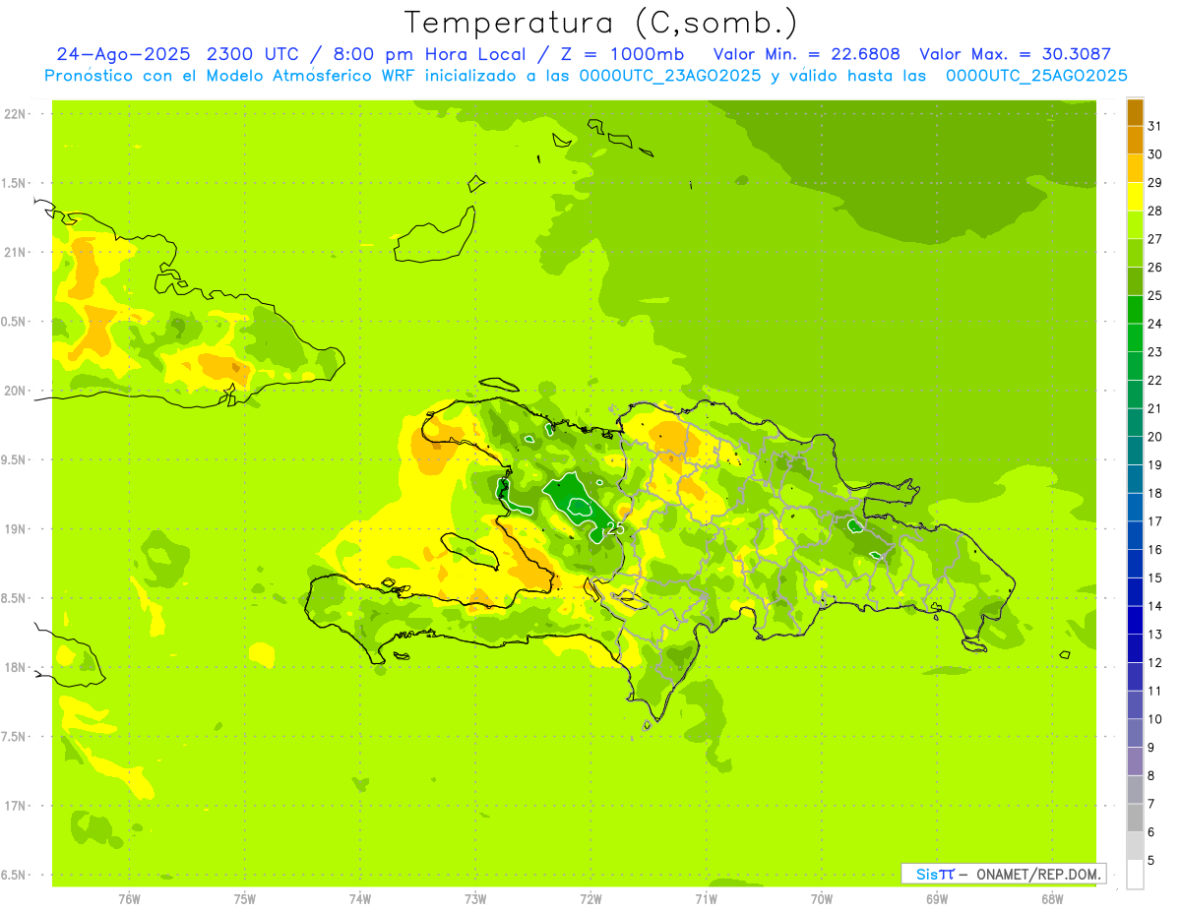Click the '25' contour label on the map
This screenshot has height=912, width=1181.
(616, 528)
